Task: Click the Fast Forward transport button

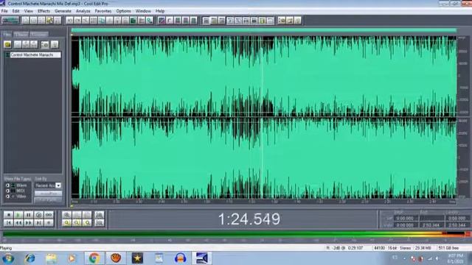Action: click(x=29, y=223)
